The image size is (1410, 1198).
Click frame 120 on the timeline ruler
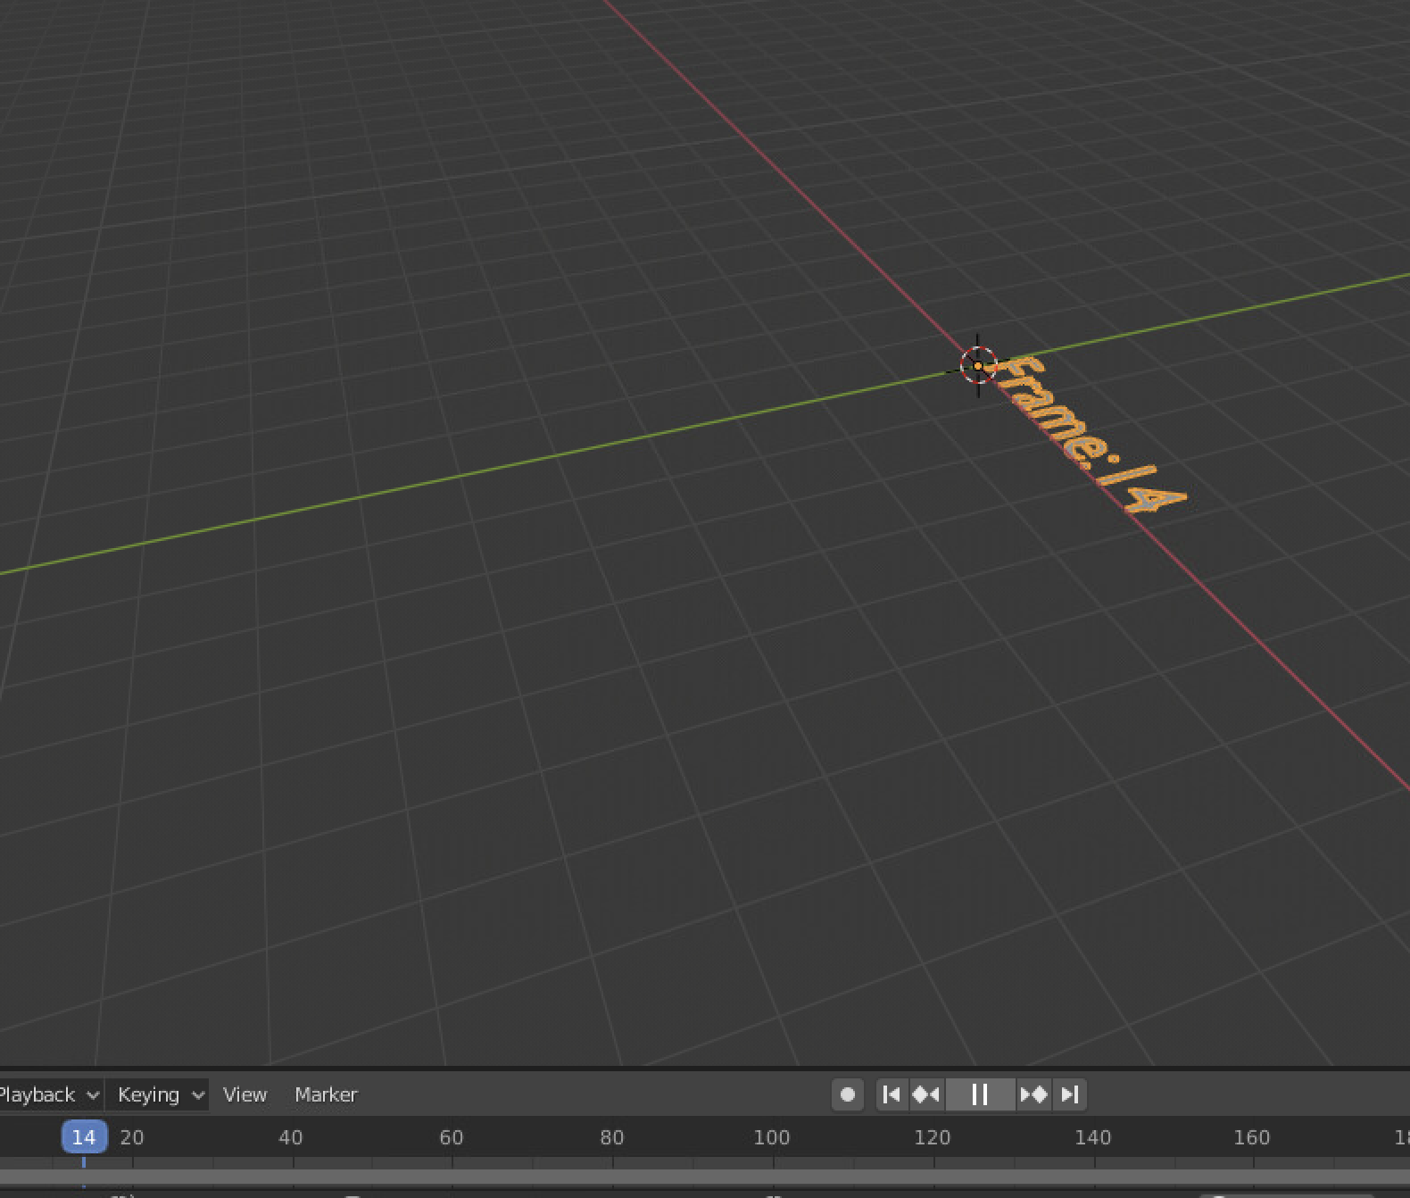point(933,1137)
